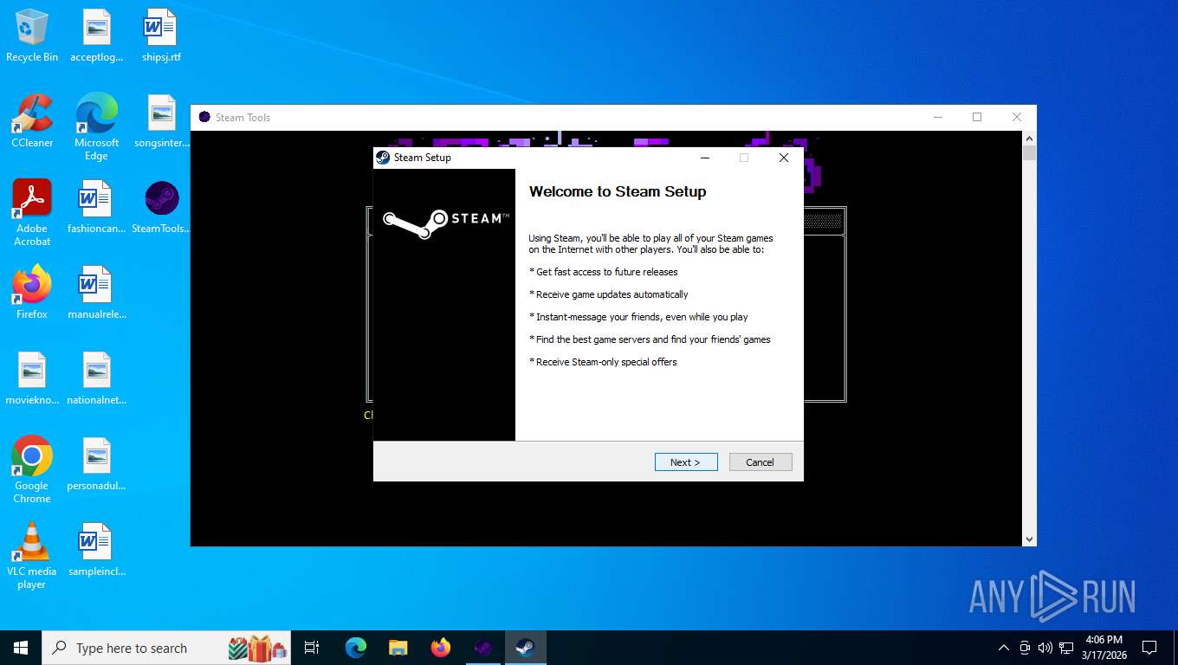Maximize the Steam Tools window
Image resolution: width=1178 pixels, height=665 pixels.
click(977, 117)
